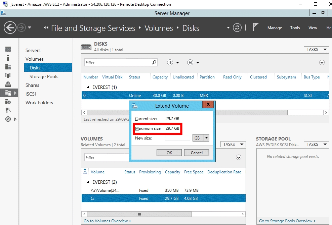The height and width of the screenshot is (225, 332).
Task: Open the Disks TASKS dropdown
Action: coord(316,49)
